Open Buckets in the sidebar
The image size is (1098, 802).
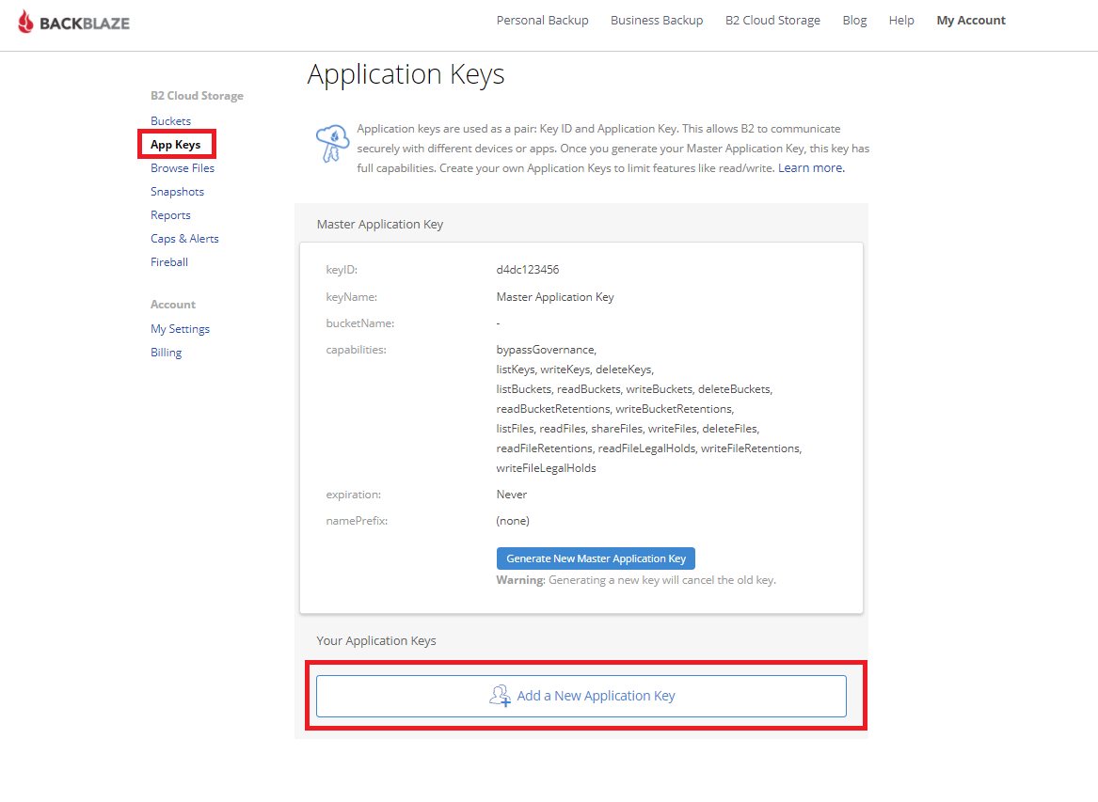[170, 121]
